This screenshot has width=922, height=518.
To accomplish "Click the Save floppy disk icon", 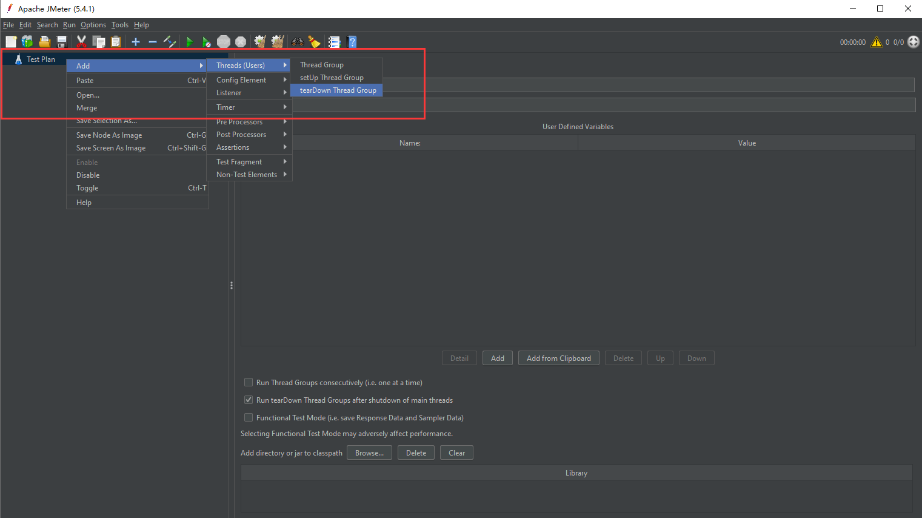I will coord(61,42).
